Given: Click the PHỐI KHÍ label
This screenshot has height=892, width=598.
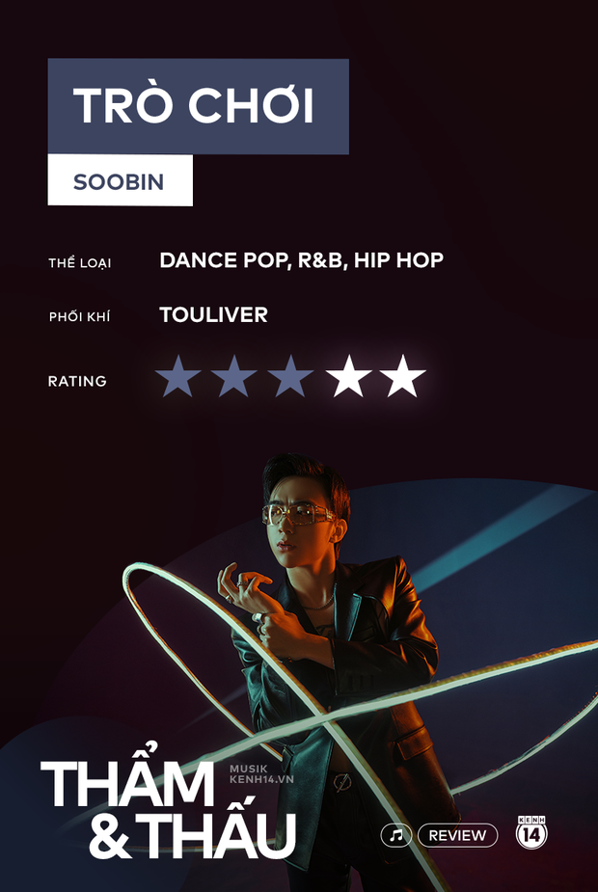Looking at the screenshot, I should 80,317.
